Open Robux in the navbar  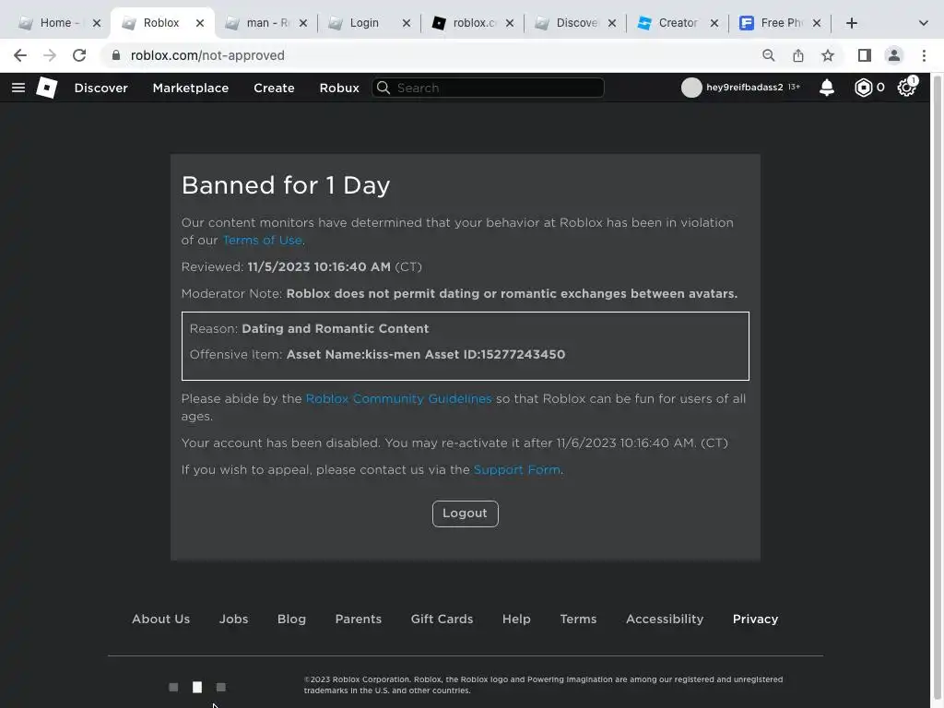(x=339, y=88)
